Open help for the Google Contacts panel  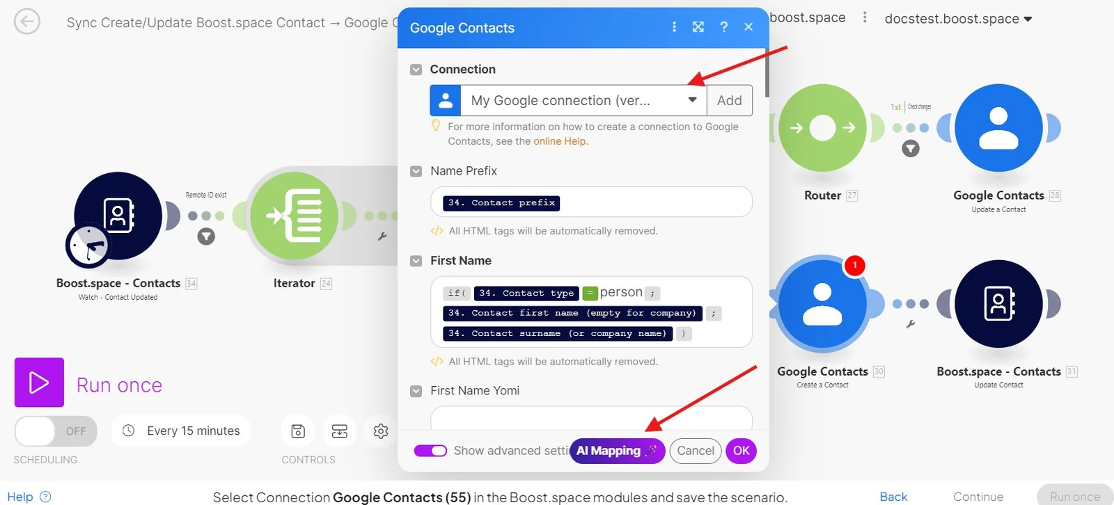tap(724, 26)
